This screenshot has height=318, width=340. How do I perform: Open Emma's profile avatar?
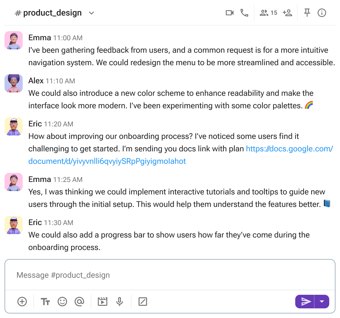coord(13,40)
